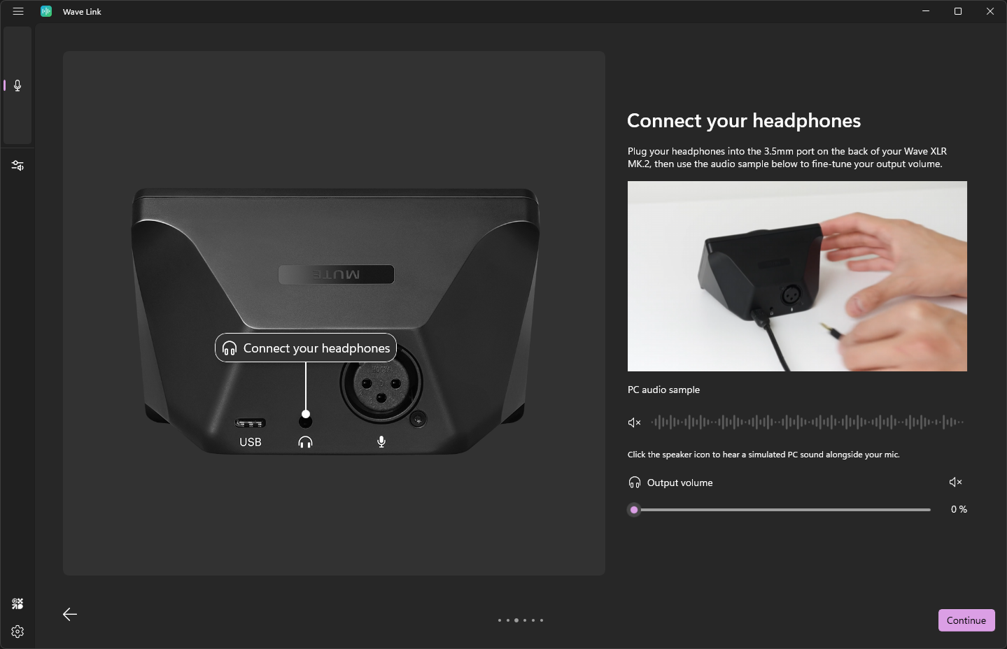1007x649 pixels.
Task: Click the PC audio sample waveform
Action: tap(807, 422)
